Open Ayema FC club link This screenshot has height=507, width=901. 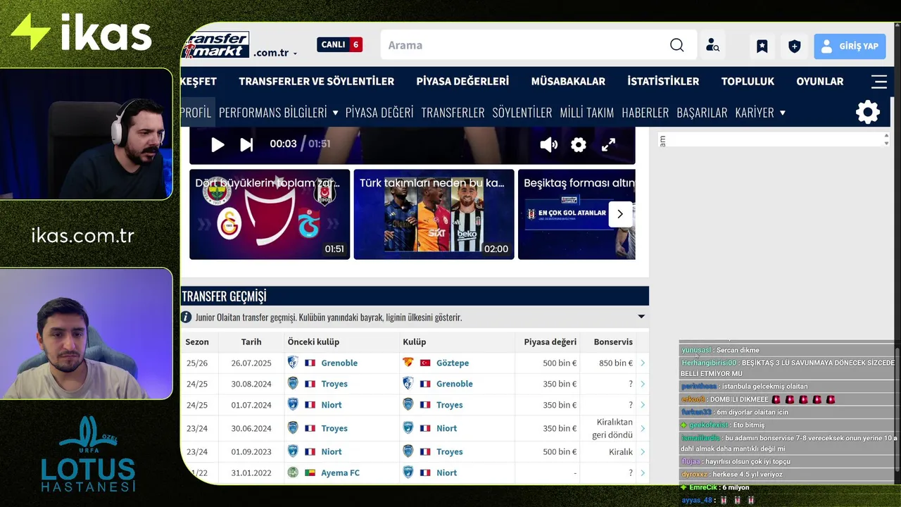pos(340,472)
